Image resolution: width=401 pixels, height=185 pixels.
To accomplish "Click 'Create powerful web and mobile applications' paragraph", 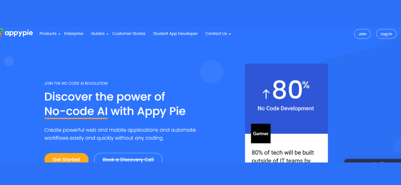I will [120, 134].
